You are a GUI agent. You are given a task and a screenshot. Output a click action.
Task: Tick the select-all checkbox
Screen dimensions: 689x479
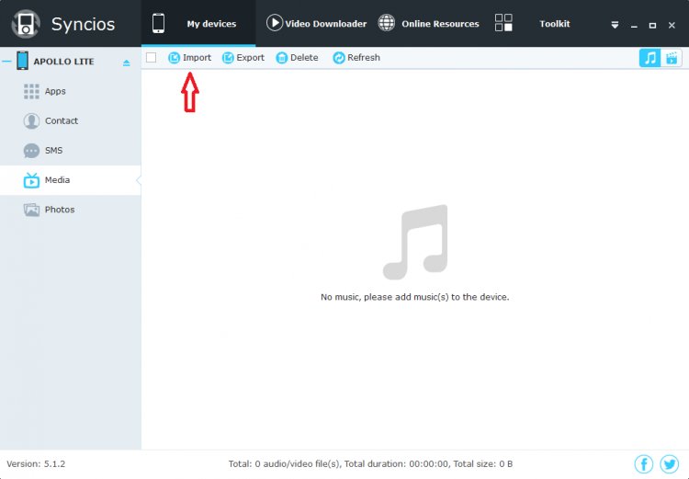point(152,58)
